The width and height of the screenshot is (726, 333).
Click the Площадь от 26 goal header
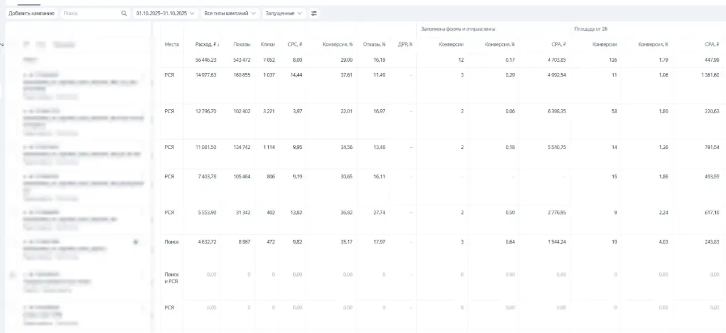click(590, 29)
